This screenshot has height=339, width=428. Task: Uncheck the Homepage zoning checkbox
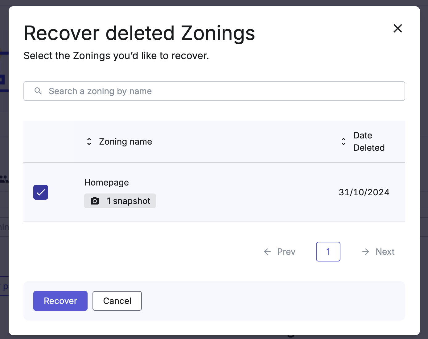[x=41, y=192]
